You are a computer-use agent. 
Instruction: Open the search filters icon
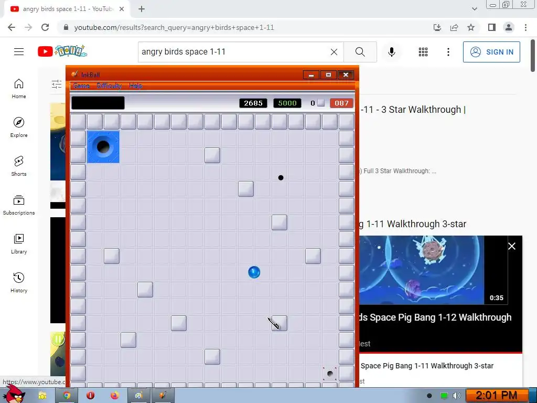(57, 84)
